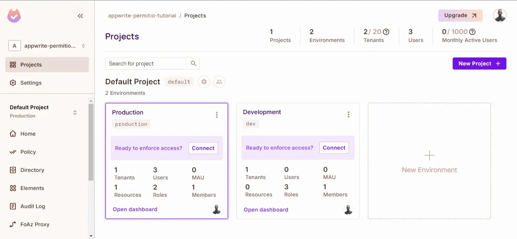
Task: Click the workspace letter A badge
Action: click(x=14, y=46)
